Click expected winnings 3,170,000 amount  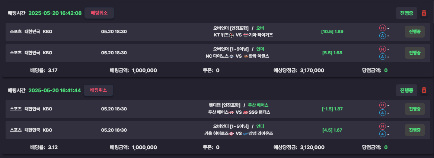pyautogui.click(x=312, y=70)
